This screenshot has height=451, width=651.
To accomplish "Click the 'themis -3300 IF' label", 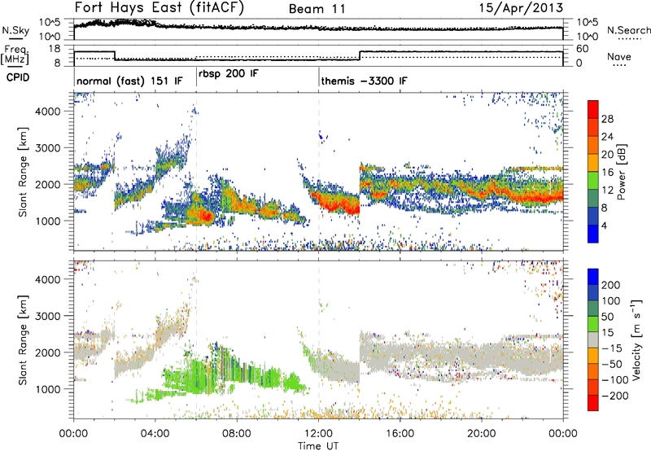I will tap(364, 81).
